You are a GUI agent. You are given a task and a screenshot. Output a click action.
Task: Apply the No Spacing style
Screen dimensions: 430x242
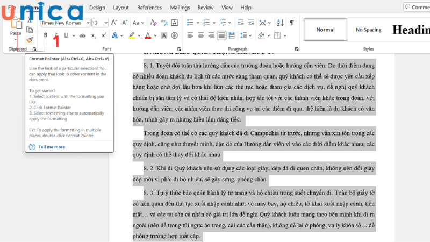point(368,30)
